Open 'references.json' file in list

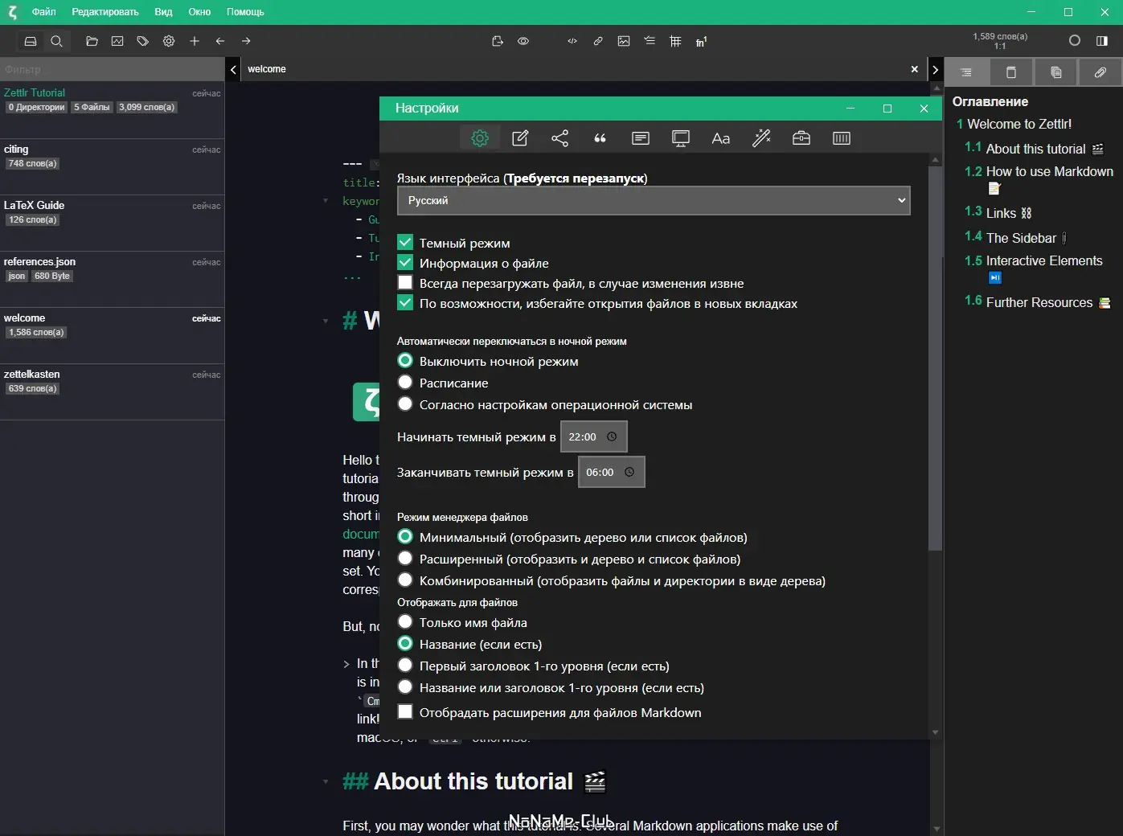[112, 278]
